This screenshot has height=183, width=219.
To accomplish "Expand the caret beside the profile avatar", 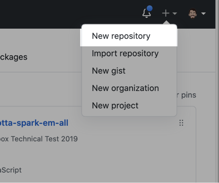I will tap(203, 14).
